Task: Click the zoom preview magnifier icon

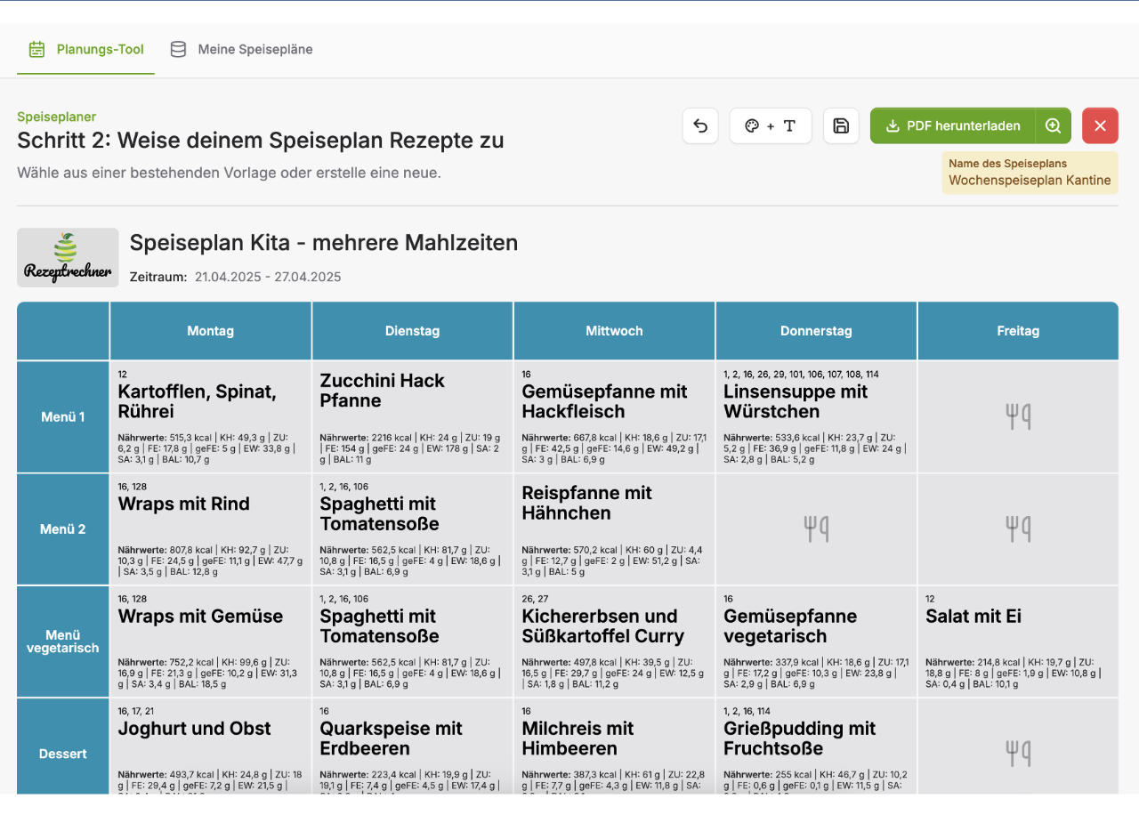Action: click(x=1054, y=126)
